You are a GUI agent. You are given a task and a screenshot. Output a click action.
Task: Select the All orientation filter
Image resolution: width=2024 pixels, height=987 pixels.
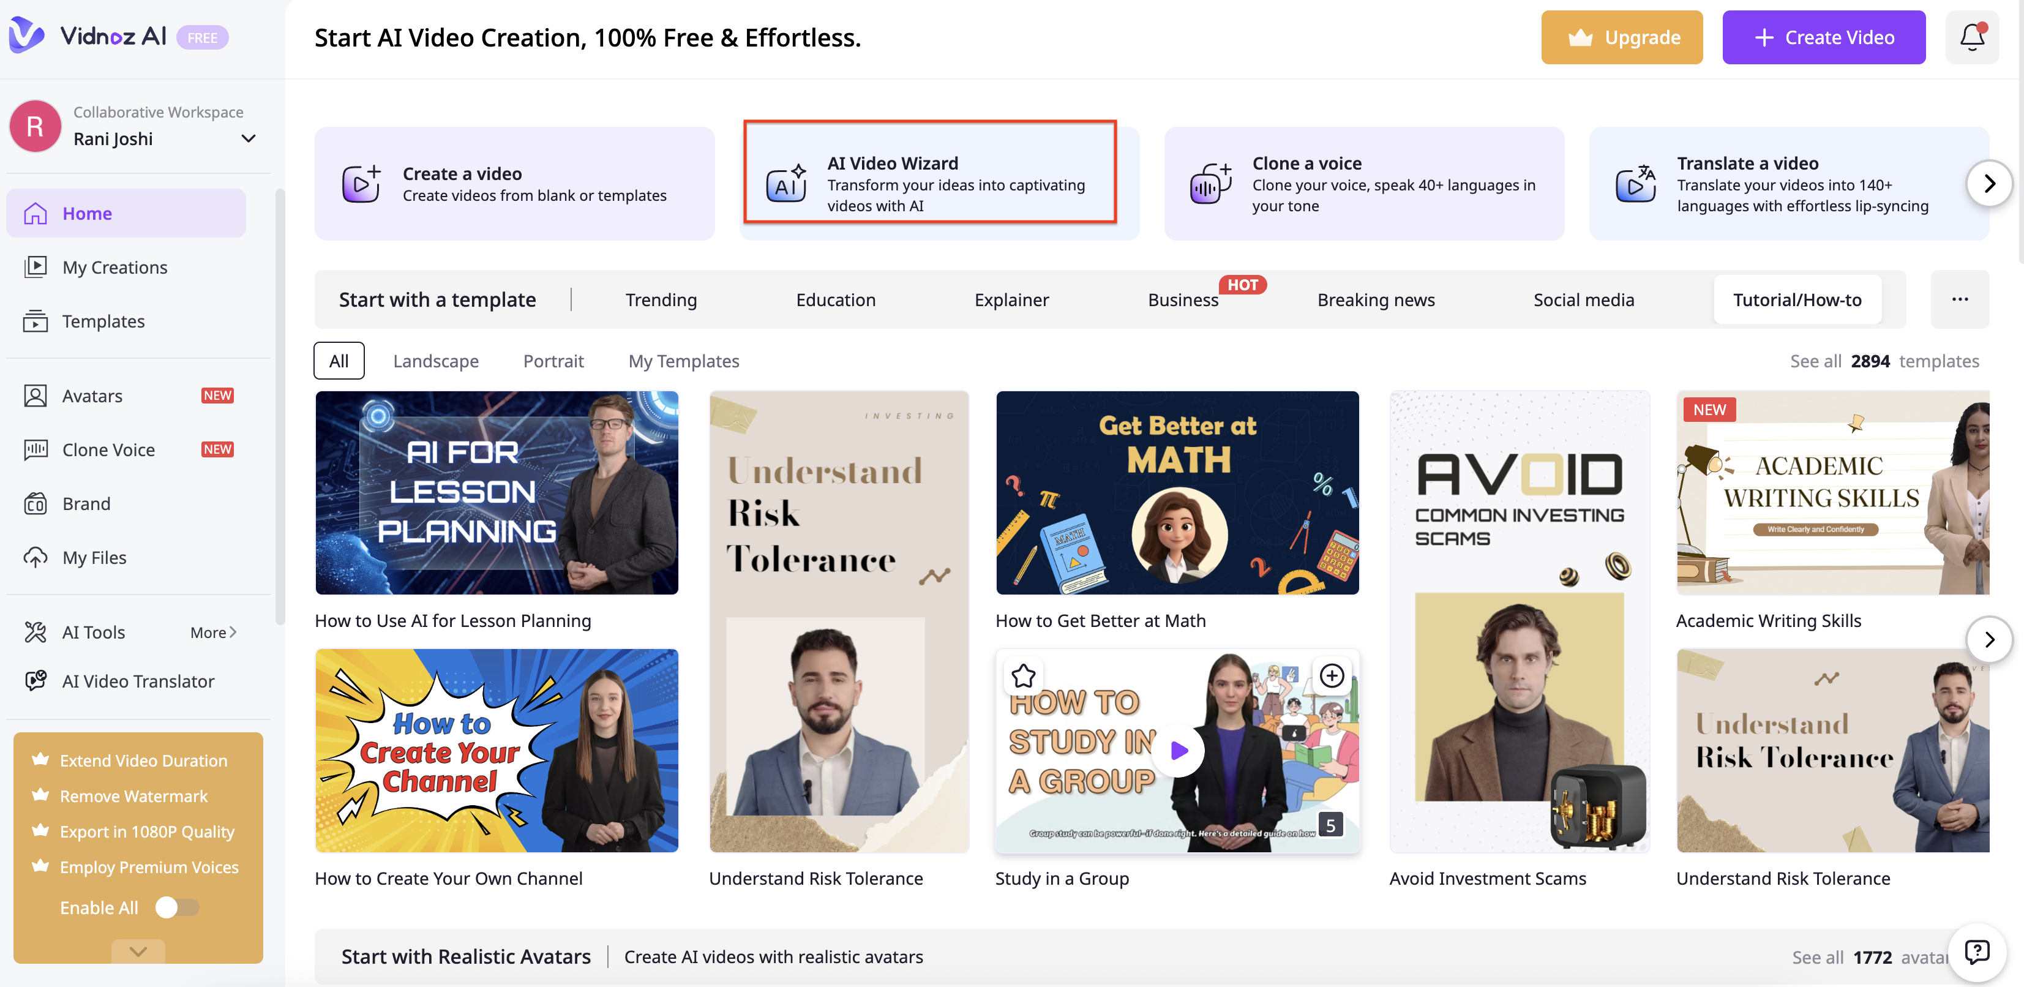point(339,361)
